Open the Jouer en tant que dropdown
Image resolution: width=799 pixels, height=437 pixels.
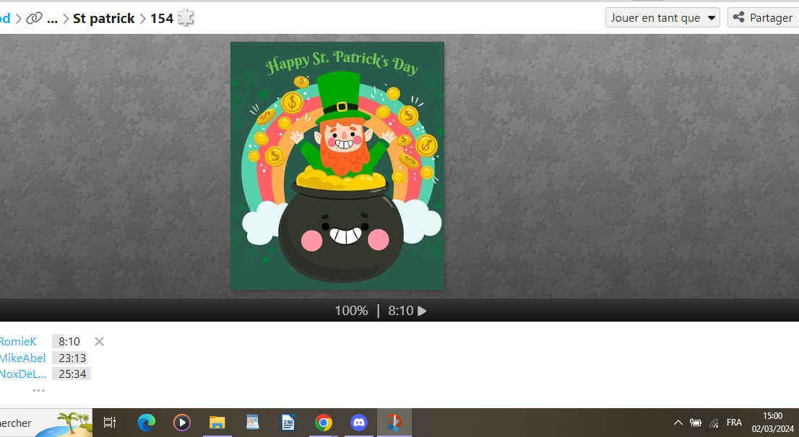(x=662, y=18)
